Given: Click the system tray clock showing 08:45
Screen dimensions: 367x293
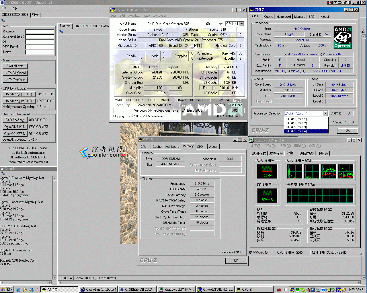Looking at the screenshot, I should [356, 290].
